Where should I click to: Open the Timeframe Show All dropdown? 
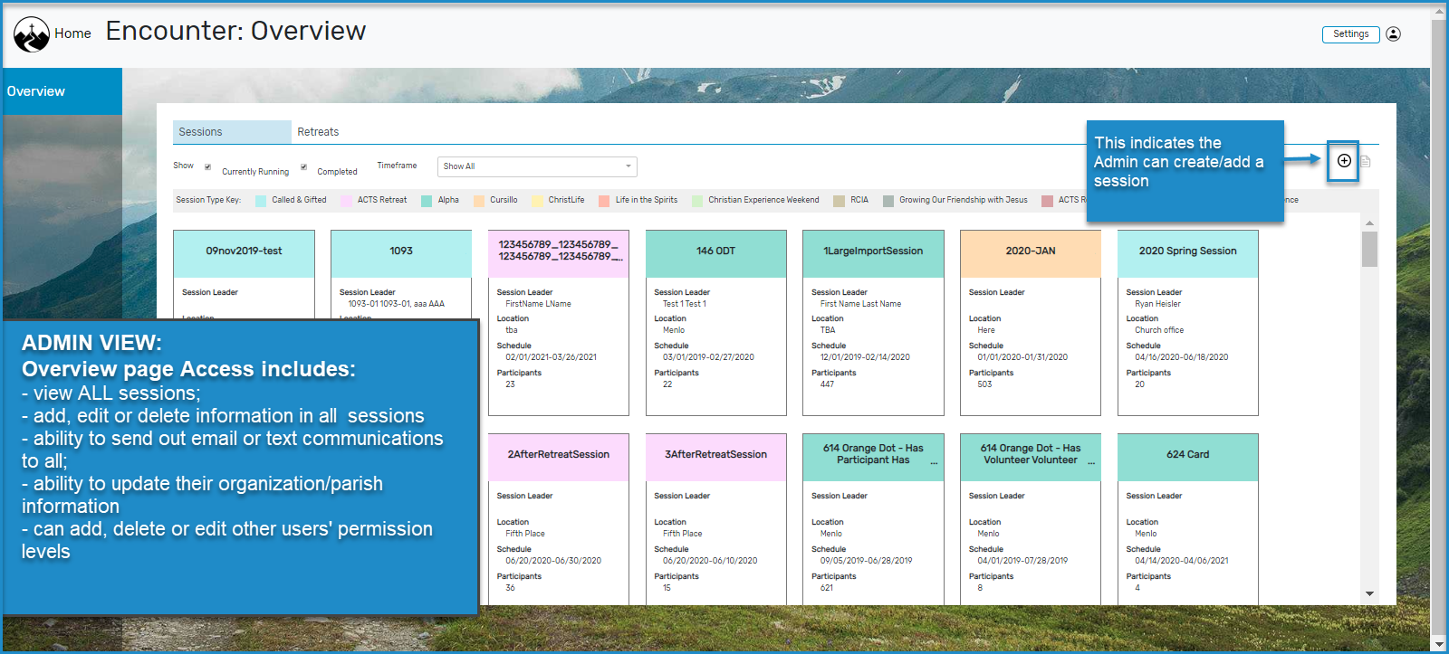click(x=537, y=166)
